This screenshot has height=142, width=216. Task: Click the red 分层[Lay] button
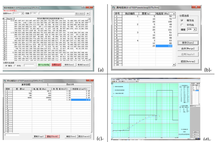(x=56, y=65)
